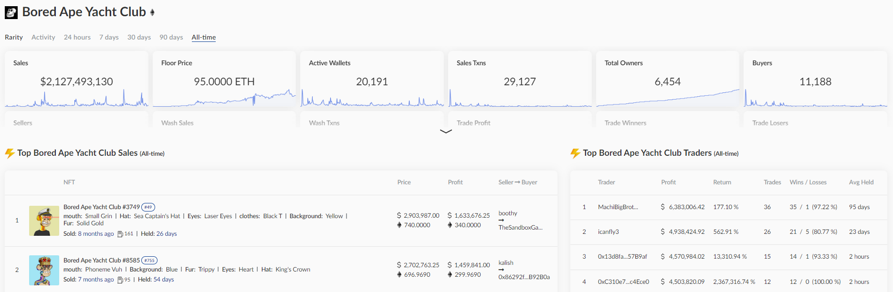Viewport: 893px width, 292px height.
Task: Expand the partially hidden Wash Sales card
Action: pos(224,120)
